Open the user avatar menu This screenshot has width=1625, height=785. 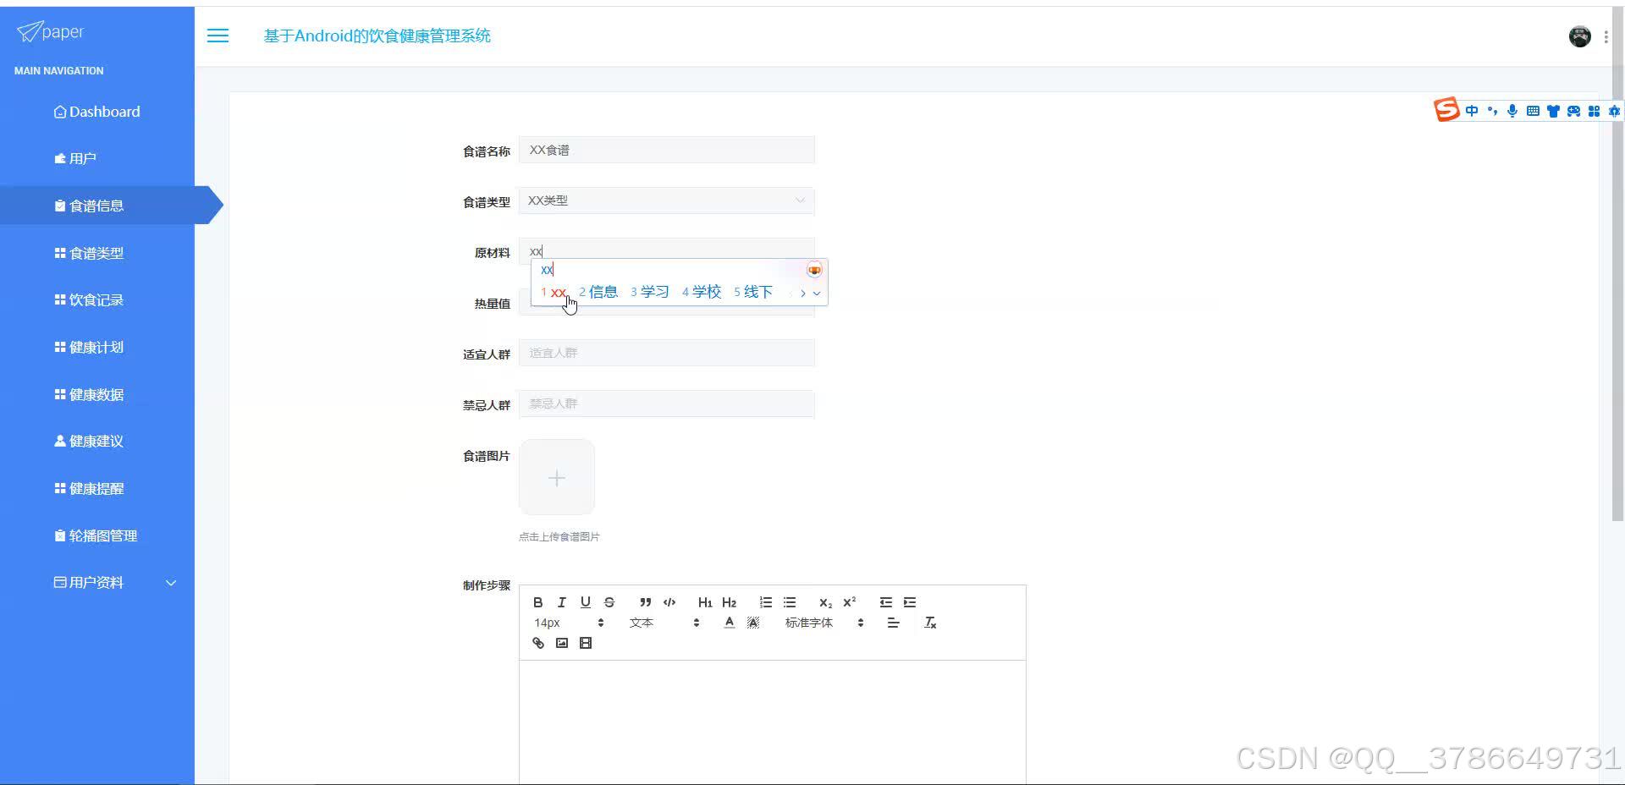tap(1579, 36)
